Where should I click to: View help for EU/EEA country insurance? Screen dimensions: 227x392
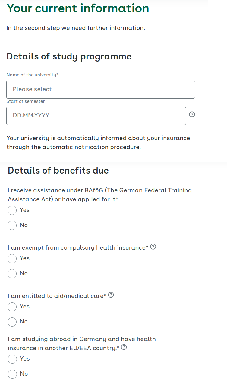[x=124, y=347]
